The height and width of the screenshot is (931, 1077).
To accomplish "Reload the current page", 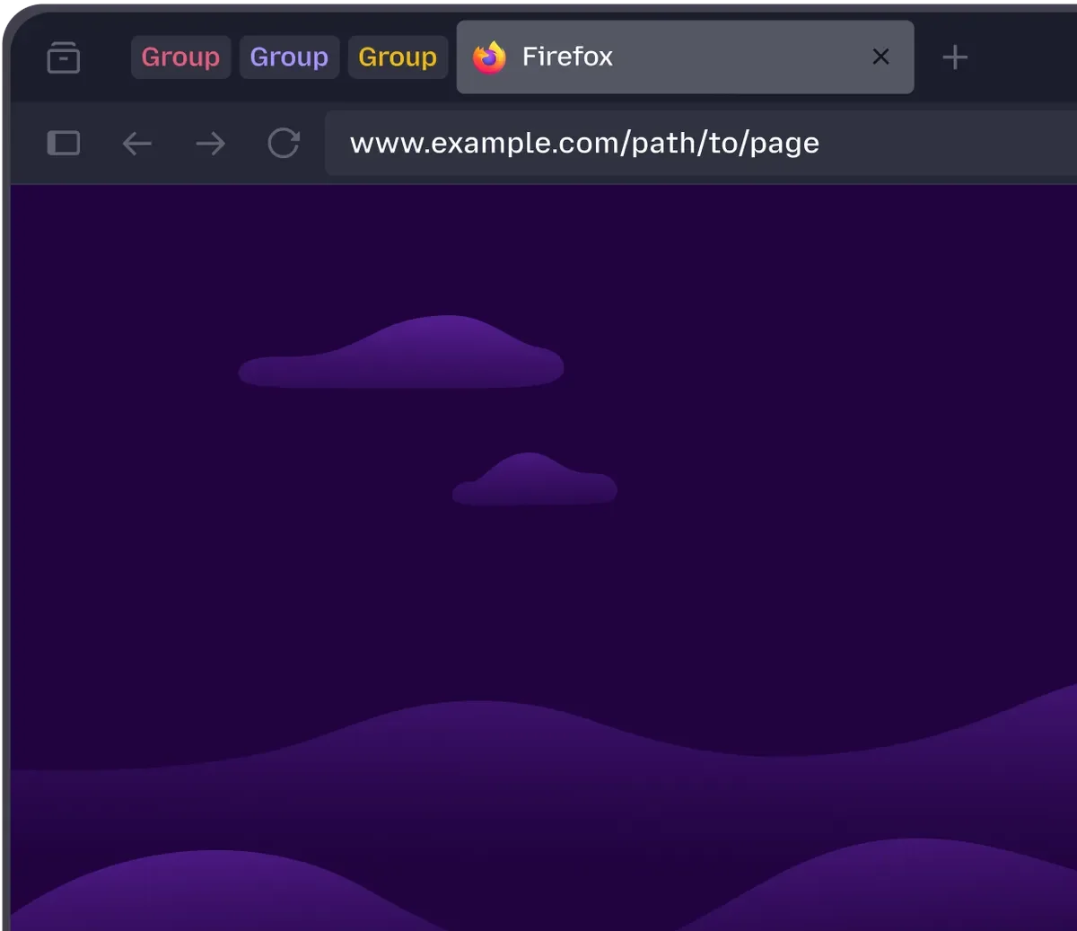I will click(x=284, y=143).
